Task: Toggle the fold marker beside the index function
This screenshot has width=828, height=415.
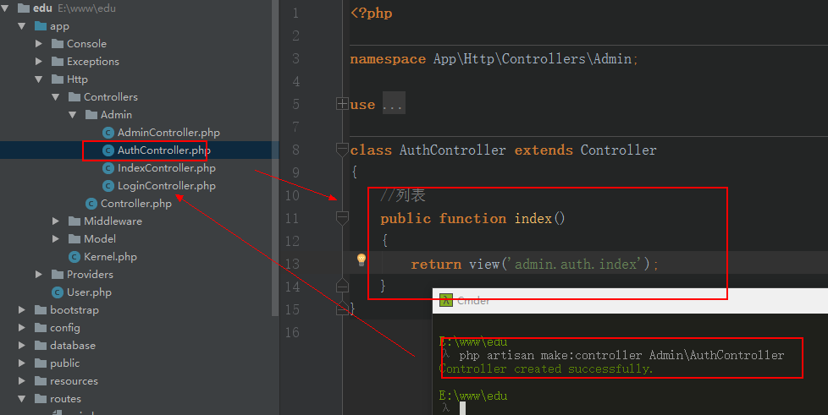Action: point(342,219)
